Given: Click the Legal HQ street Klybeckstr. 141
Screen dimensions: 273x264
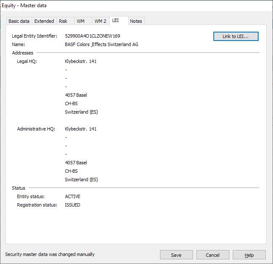Looking at the screenshot, I should pyautogui.click(x=80, y=61).
